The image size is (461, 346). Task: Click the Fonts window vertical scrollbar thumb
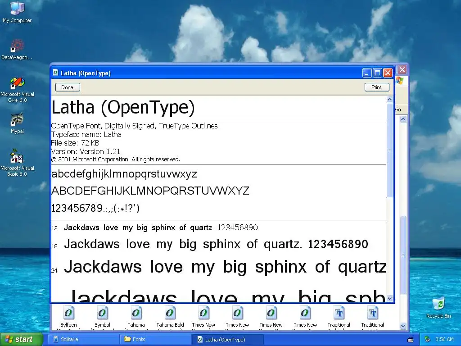(403, 255)
